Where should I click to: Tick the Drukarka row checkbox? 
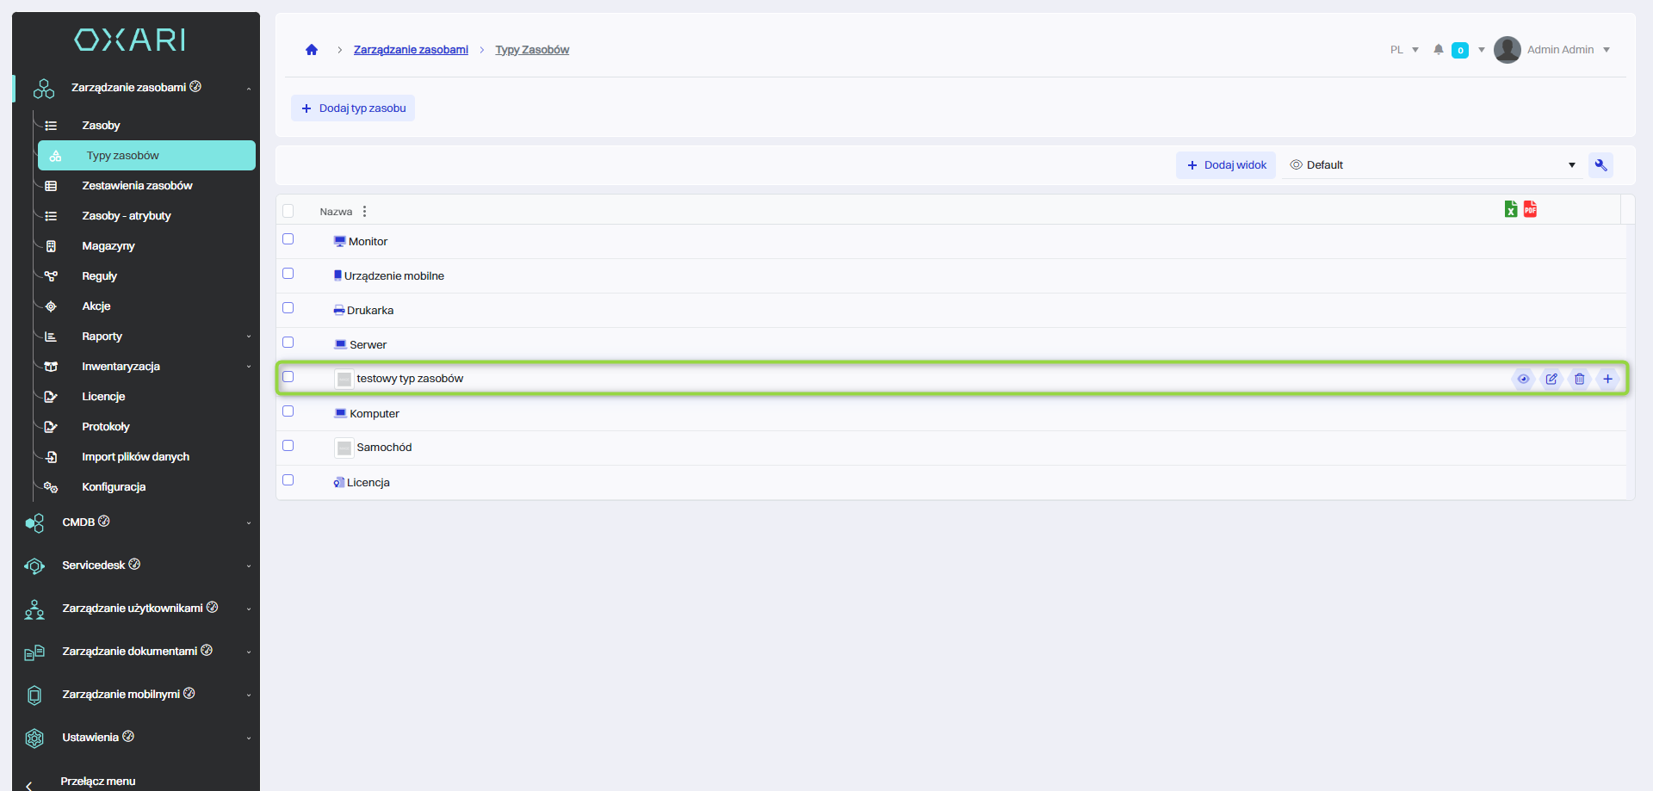[x=288, y=308]
